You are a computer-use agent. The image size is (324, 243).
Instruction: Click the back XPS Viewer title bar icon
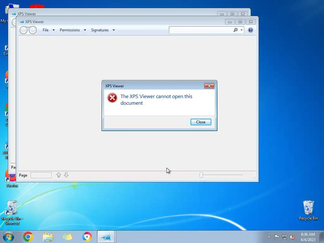point(14,14)
